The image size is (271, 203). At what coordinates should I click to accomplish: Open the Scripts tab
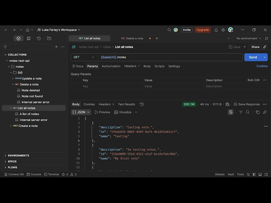coord(160,66)
